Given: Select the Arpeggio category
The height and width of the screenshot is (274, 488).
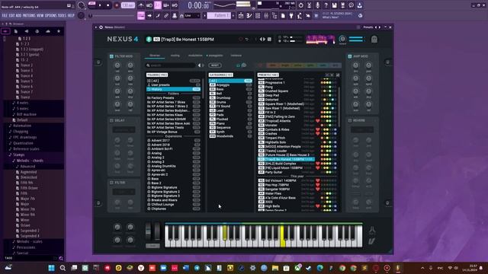Looking at the screenshot, I should pos(230,84).
